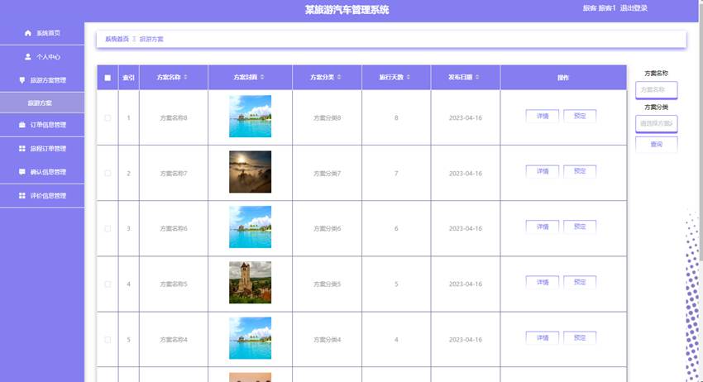This screenshot has width=703, height=382.
Task: Sort table by 方案名称 column arrows
Action: [185, 77]
